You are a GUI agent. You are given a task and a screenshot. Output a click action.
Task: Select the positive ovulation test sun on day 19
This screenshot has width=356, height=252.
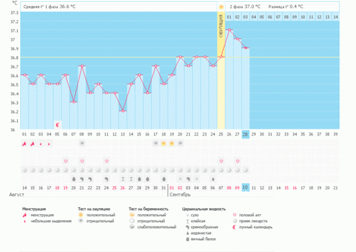pyautogui.click(x=172, y=144)
